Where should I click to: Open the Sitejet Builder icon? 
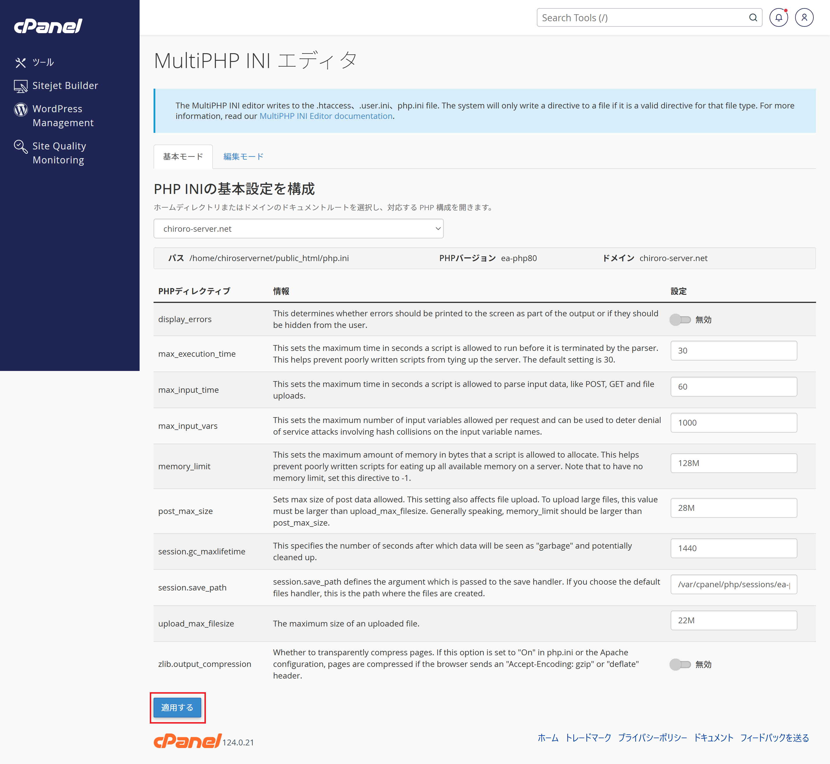click(x=21, y=86)
